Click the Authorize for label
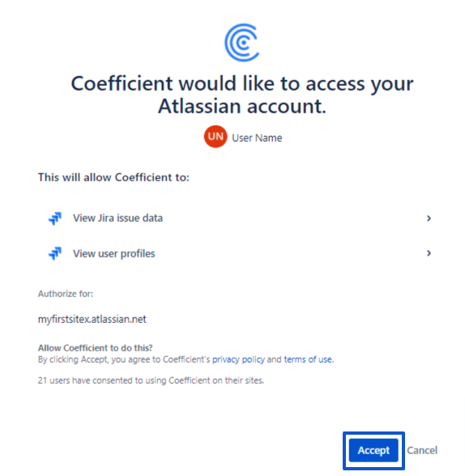The width and height of the screenshot is (465, 476). tap(66, 294)
